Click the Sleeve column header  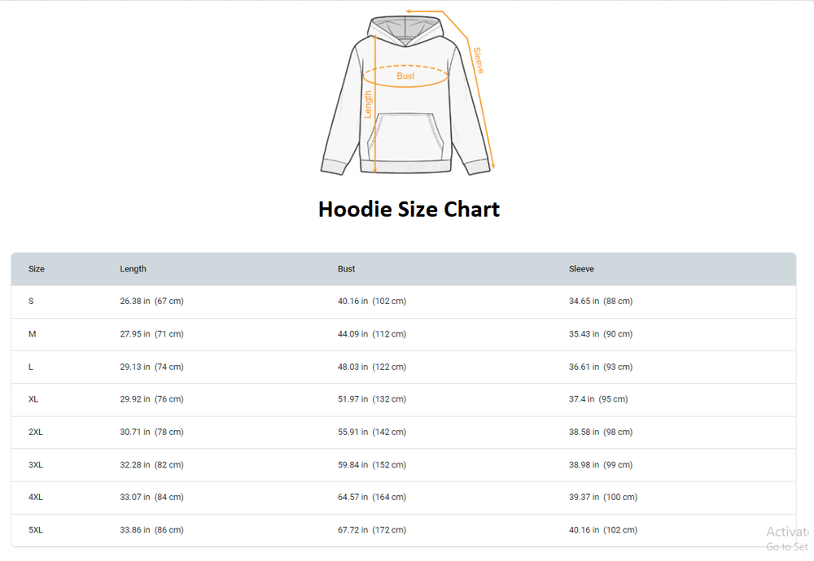[581, 269]
